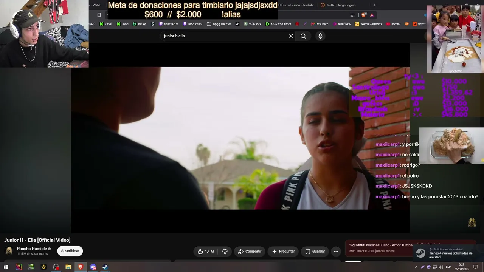Subscribe with the Suscribirse button
This screenshot has width=484, height=272.
click(70, 251)
